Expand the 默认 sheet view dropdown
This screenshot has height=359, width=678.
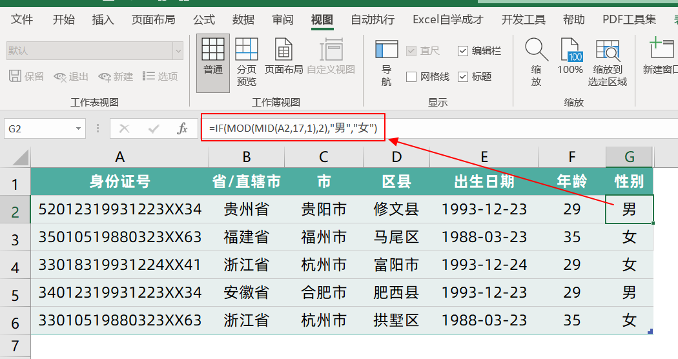point(178,51)
